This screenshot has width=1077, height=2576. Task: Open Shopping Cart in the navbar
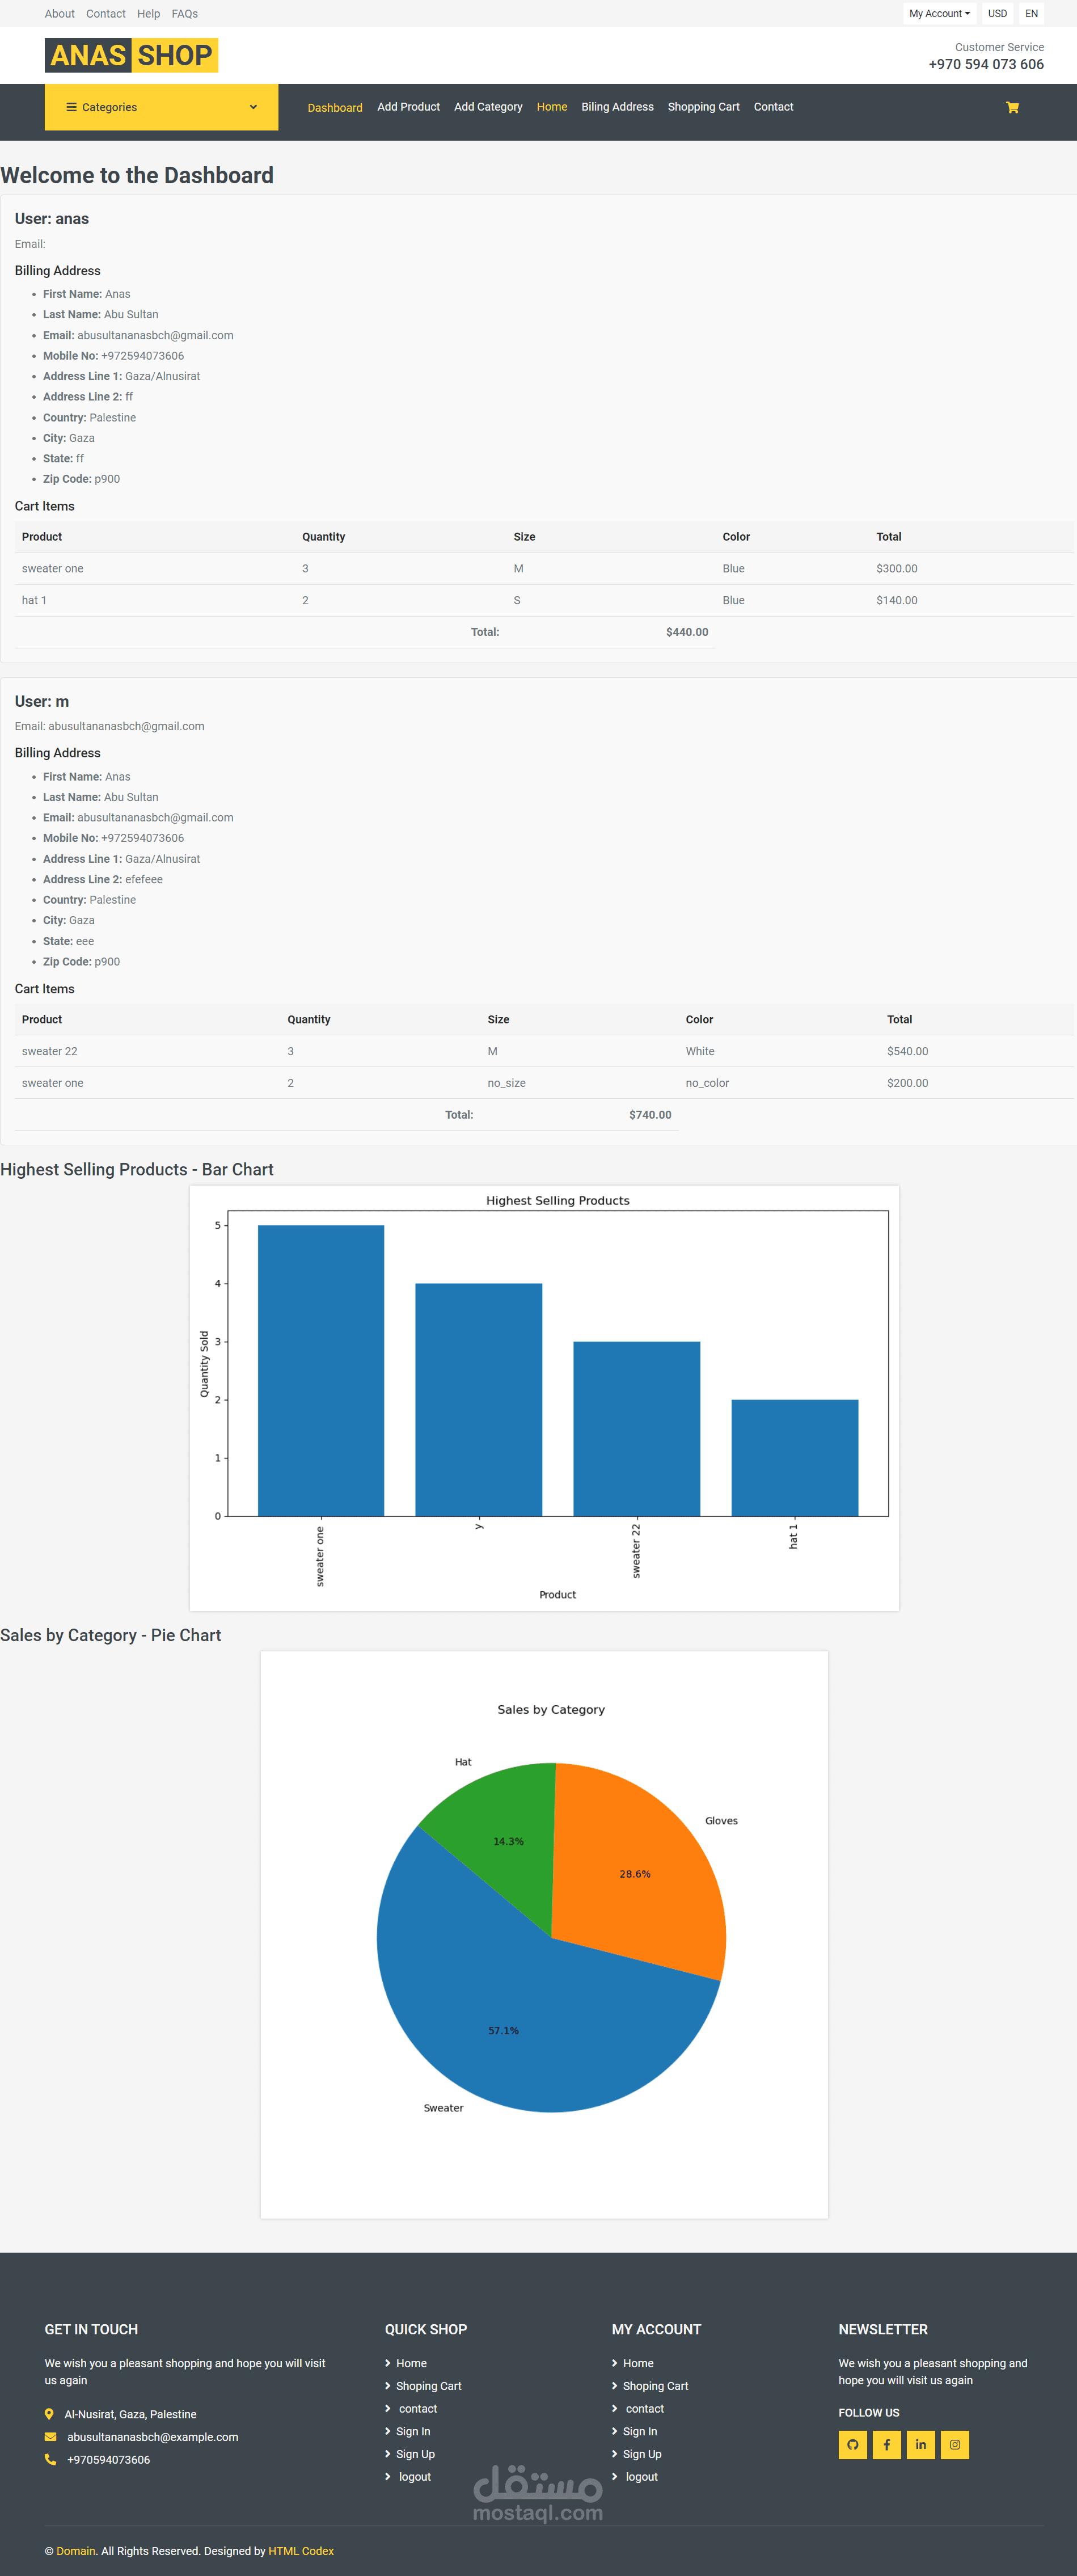pyautogui.click(x=703, y=107)
